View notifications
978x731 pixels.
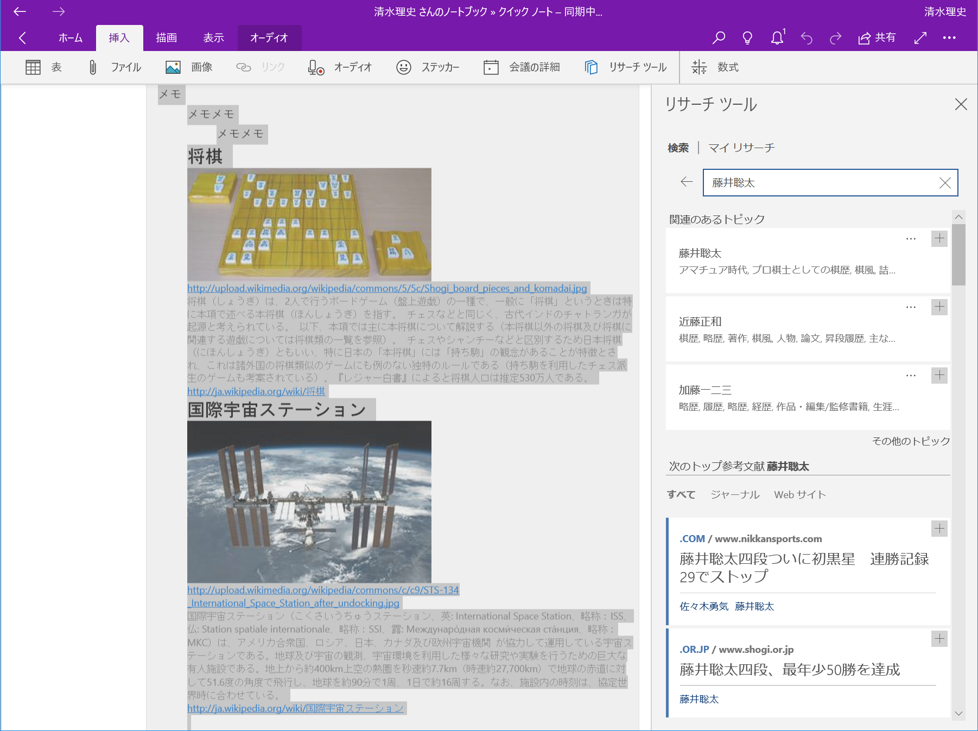pos(777,37)
